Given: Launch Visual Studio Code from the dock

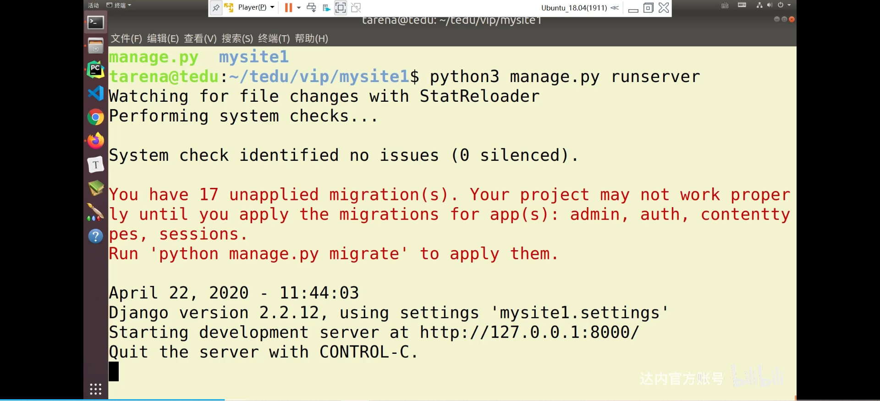Looking at the screenshot, I should coord(96,93).
